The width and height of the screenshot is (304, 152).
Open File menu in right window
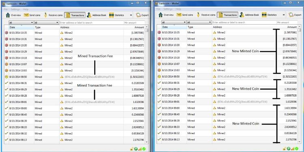click(x=158, y=9)
